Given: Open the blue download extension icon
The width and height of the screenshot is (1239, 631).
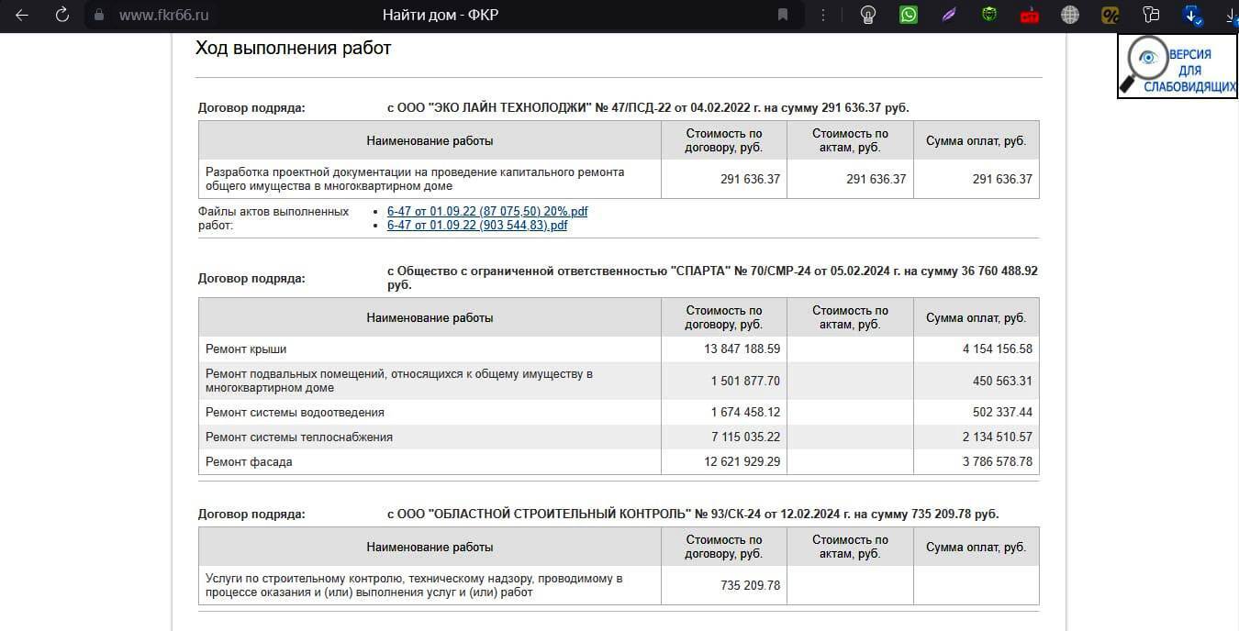Looking at the screenshot, I should coord(1192,15).
